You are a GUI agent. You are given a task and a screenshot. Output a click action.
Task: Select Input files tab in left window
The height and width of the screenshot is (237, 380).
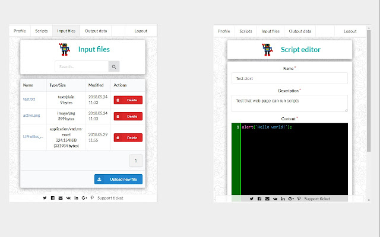coord(66,31)
